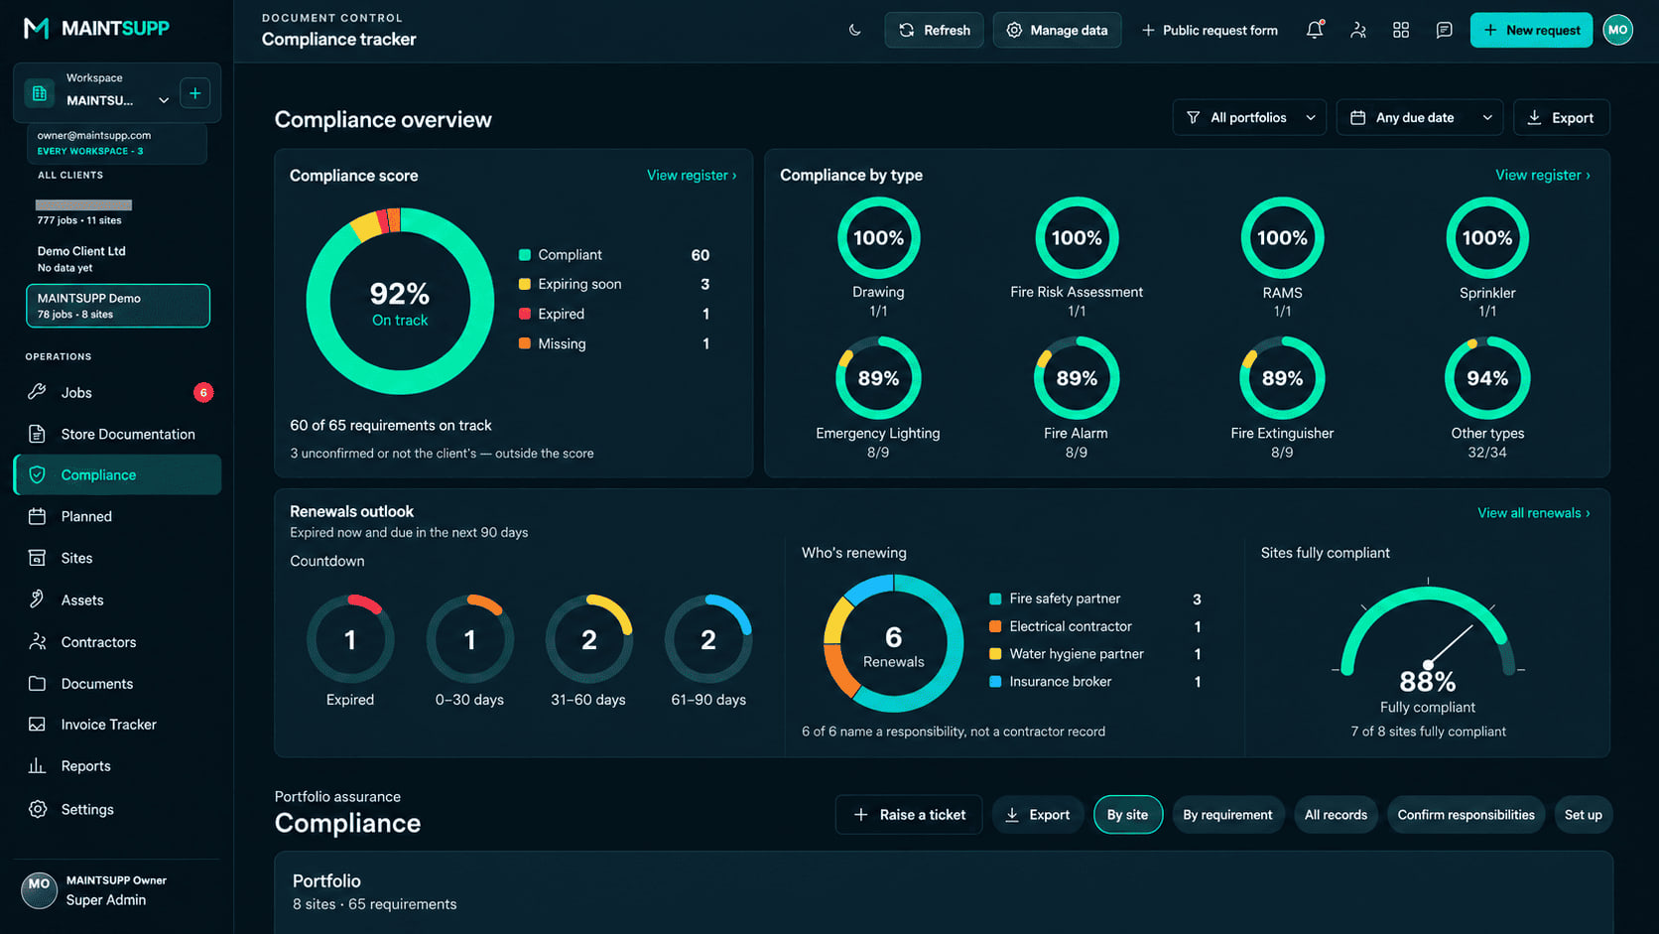This screenshot has width=1659, height=934.
Task: Select Demo Client Ltd client
Action: 117,259
